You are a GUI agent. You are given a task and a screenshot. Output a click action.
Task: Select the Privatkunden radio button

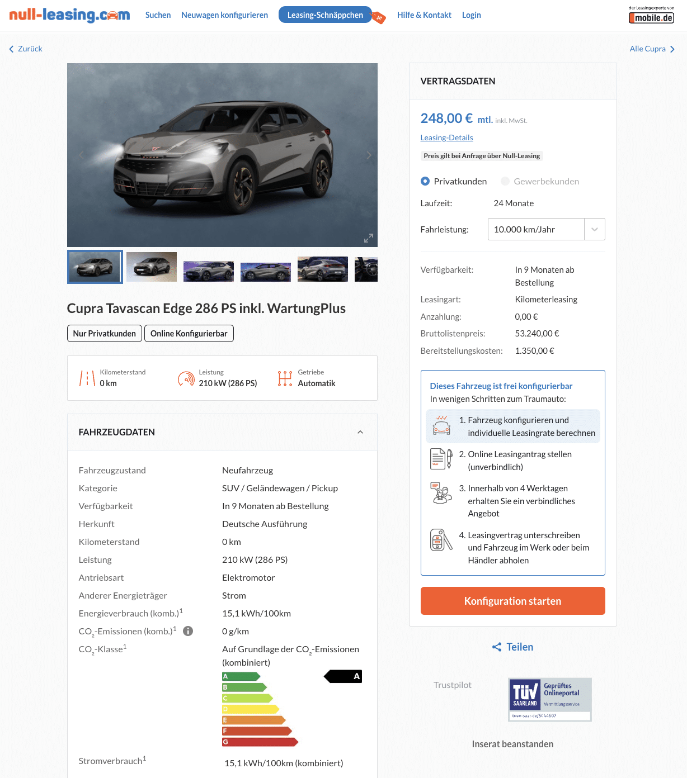(425, 181)
